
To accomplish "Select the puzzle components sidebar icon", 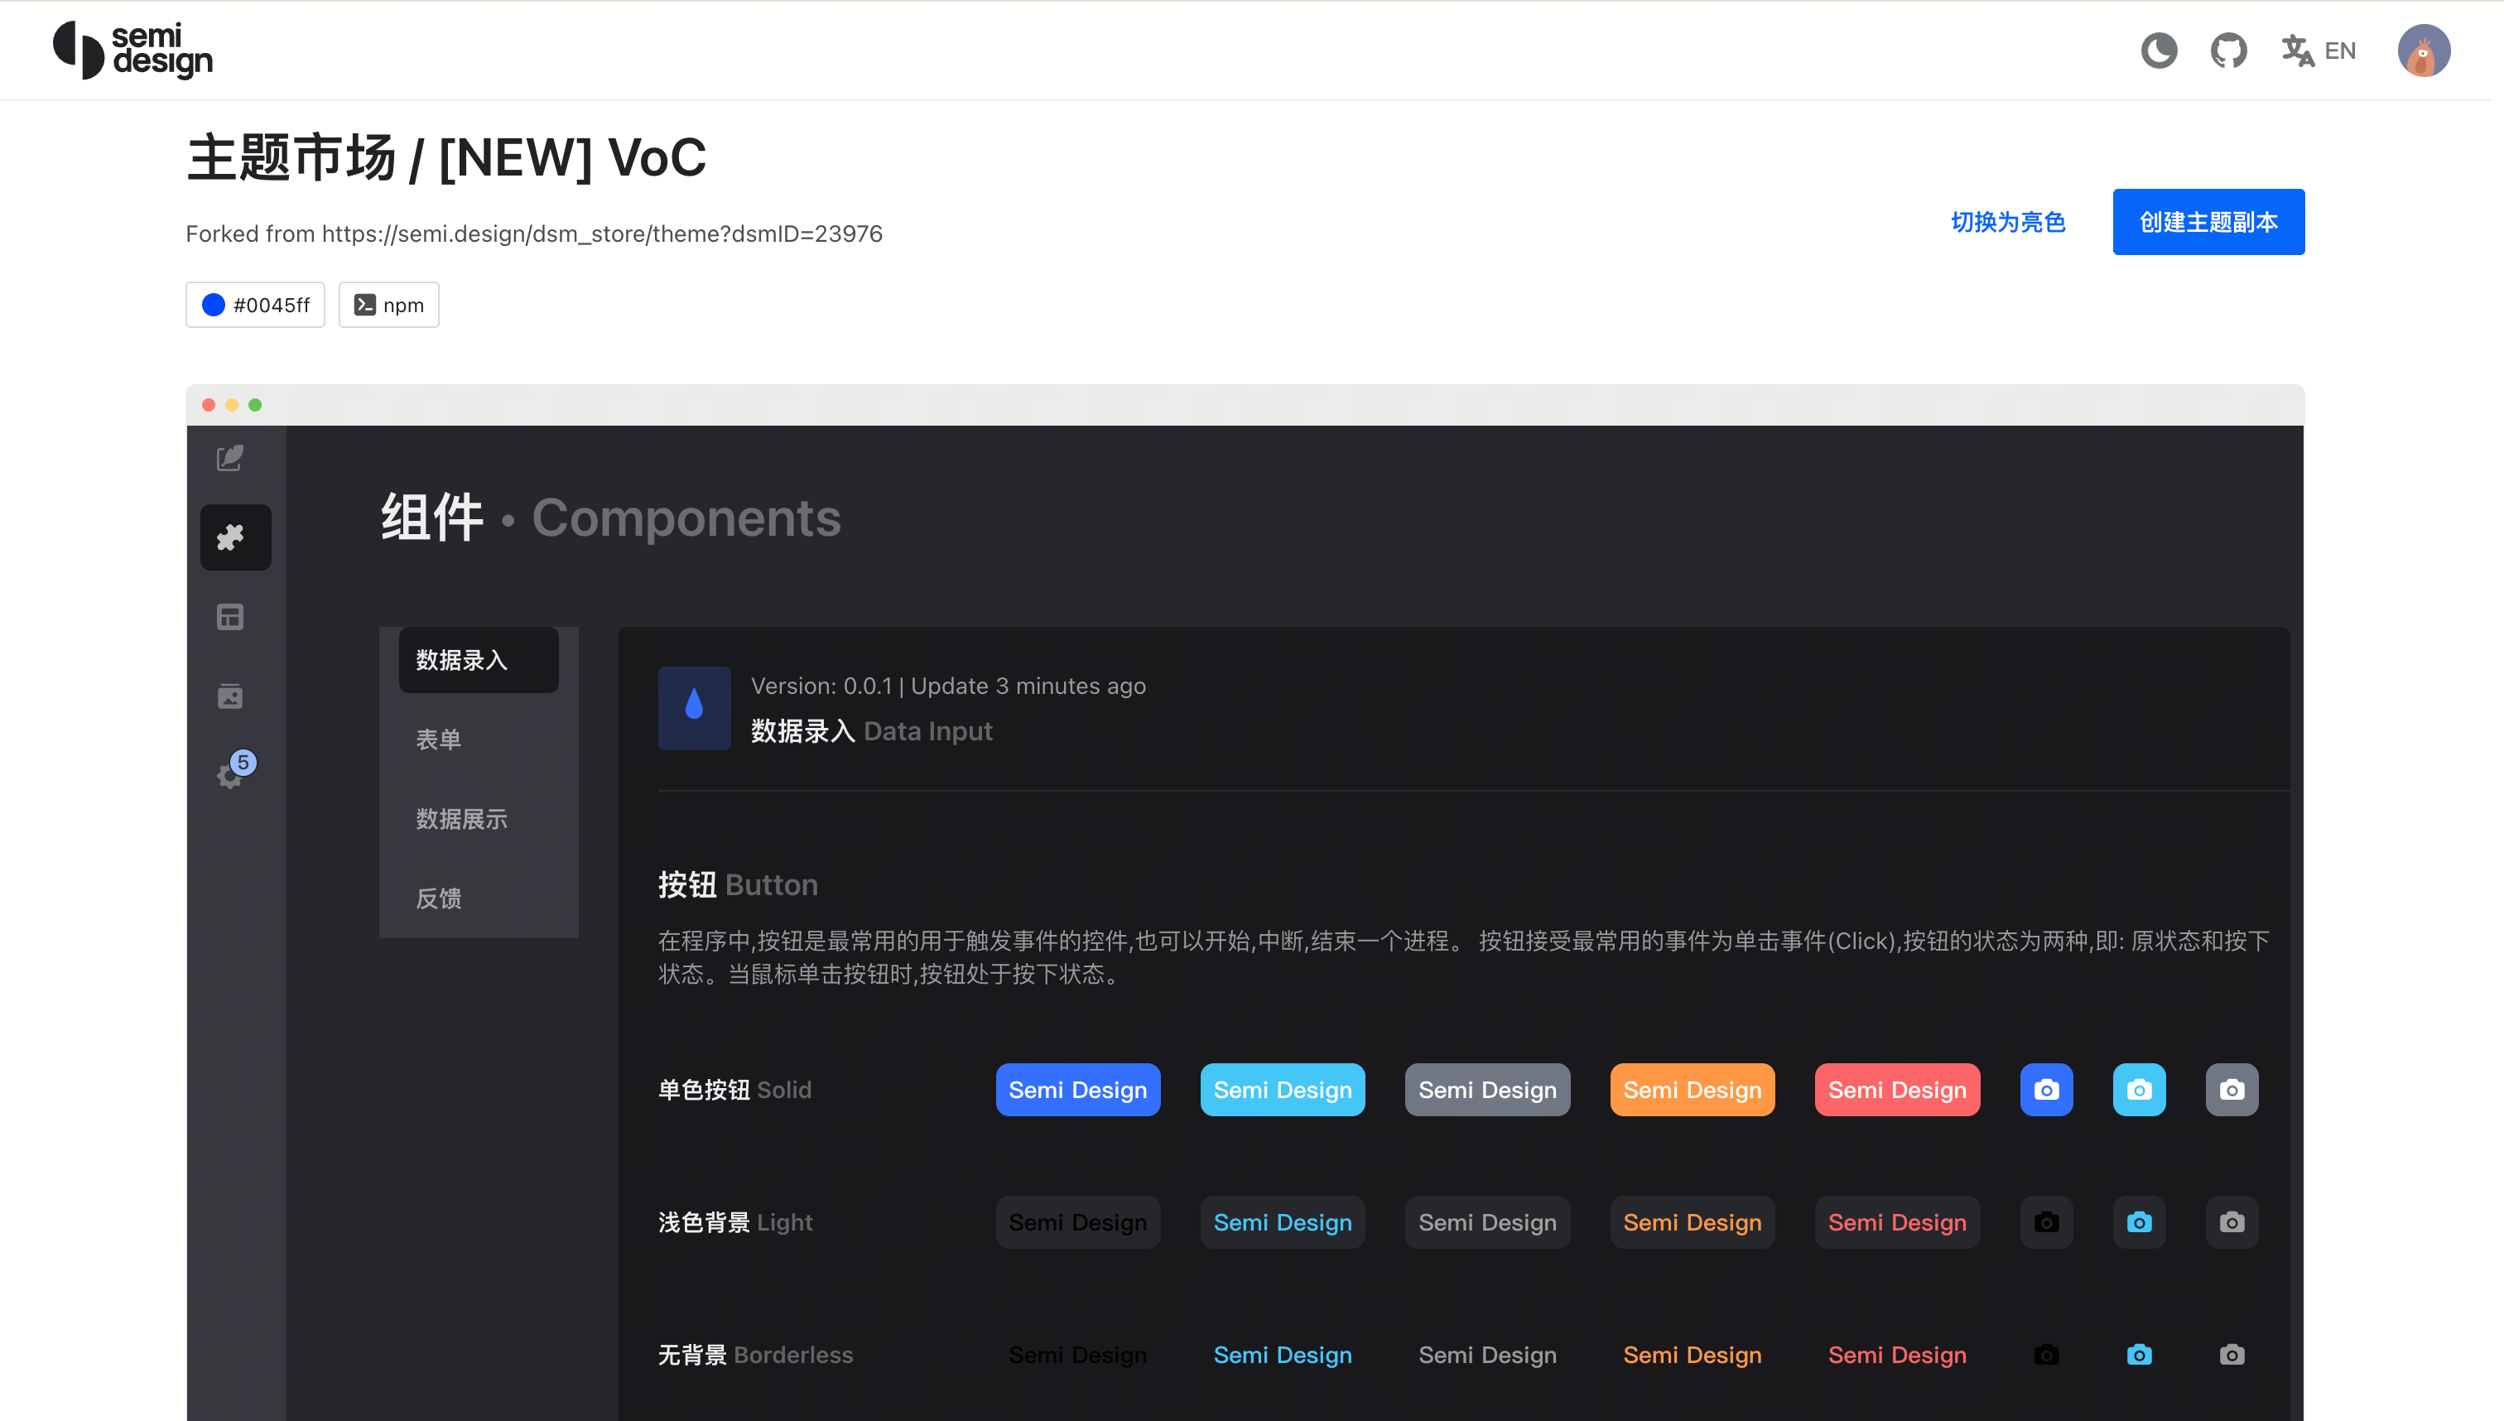I will 235,537.
